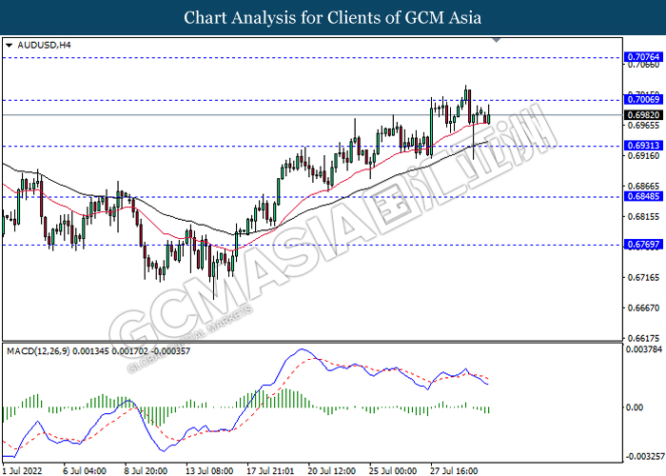This screenshot has height=476, width=666.
Task: Select the current price tag 0.69820
Action: point(643,115)
